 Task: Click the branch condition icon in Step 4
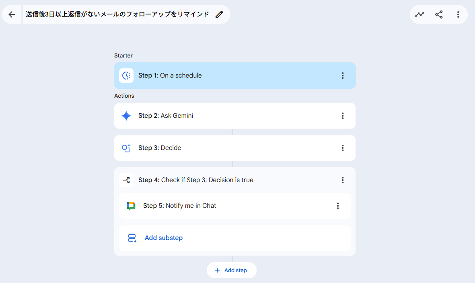pyautogui.click(x=126, y=180)
